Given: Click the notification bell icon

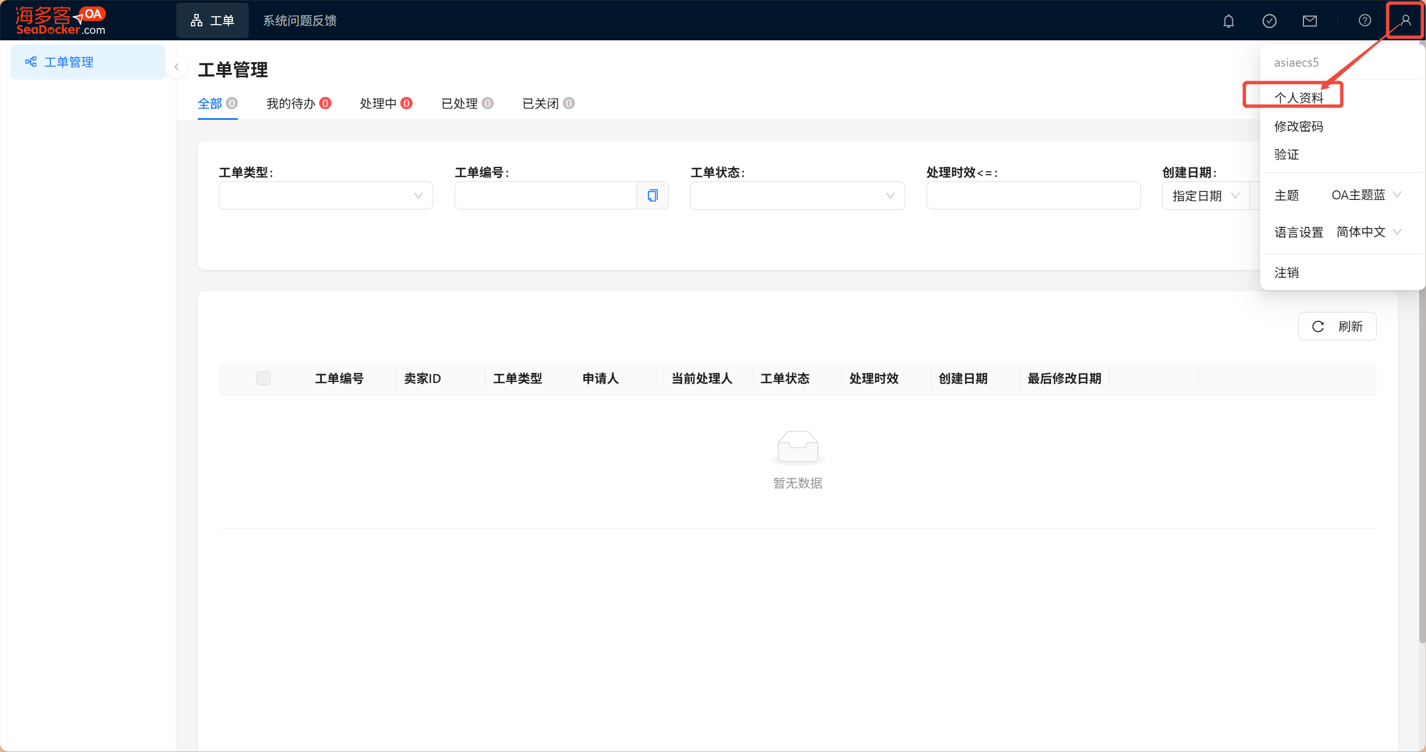Looking at the screenshot, I should pyautogui.click(x=1228, y=21).
